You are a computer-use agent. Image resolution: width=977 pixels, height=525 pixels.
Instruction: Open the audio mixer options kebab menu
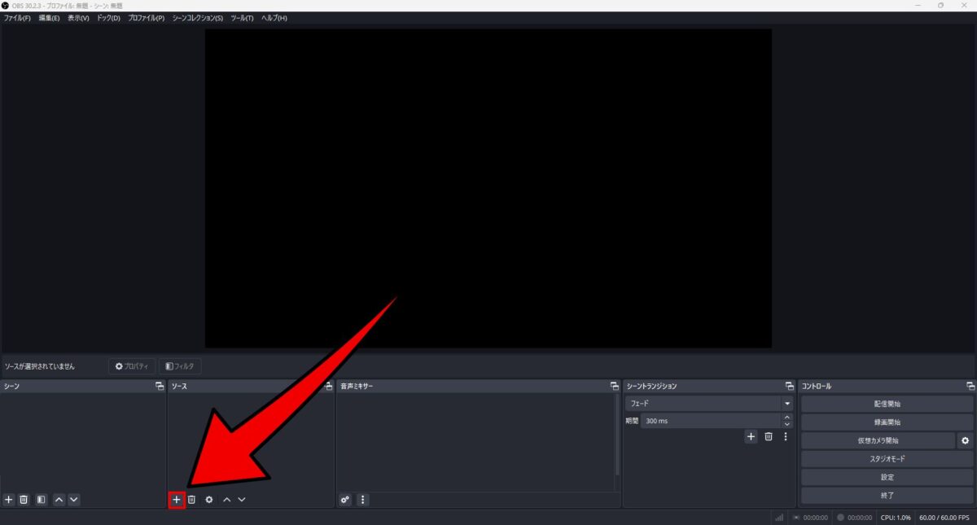pyautogui.click(x=362, y=500)
